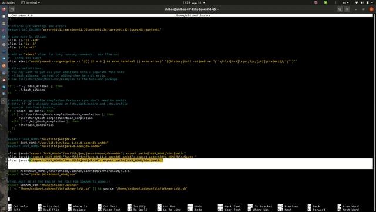Click the Cut Text shortcut label
This screenshot has width=376, height=212.
(x=110, y=206)
